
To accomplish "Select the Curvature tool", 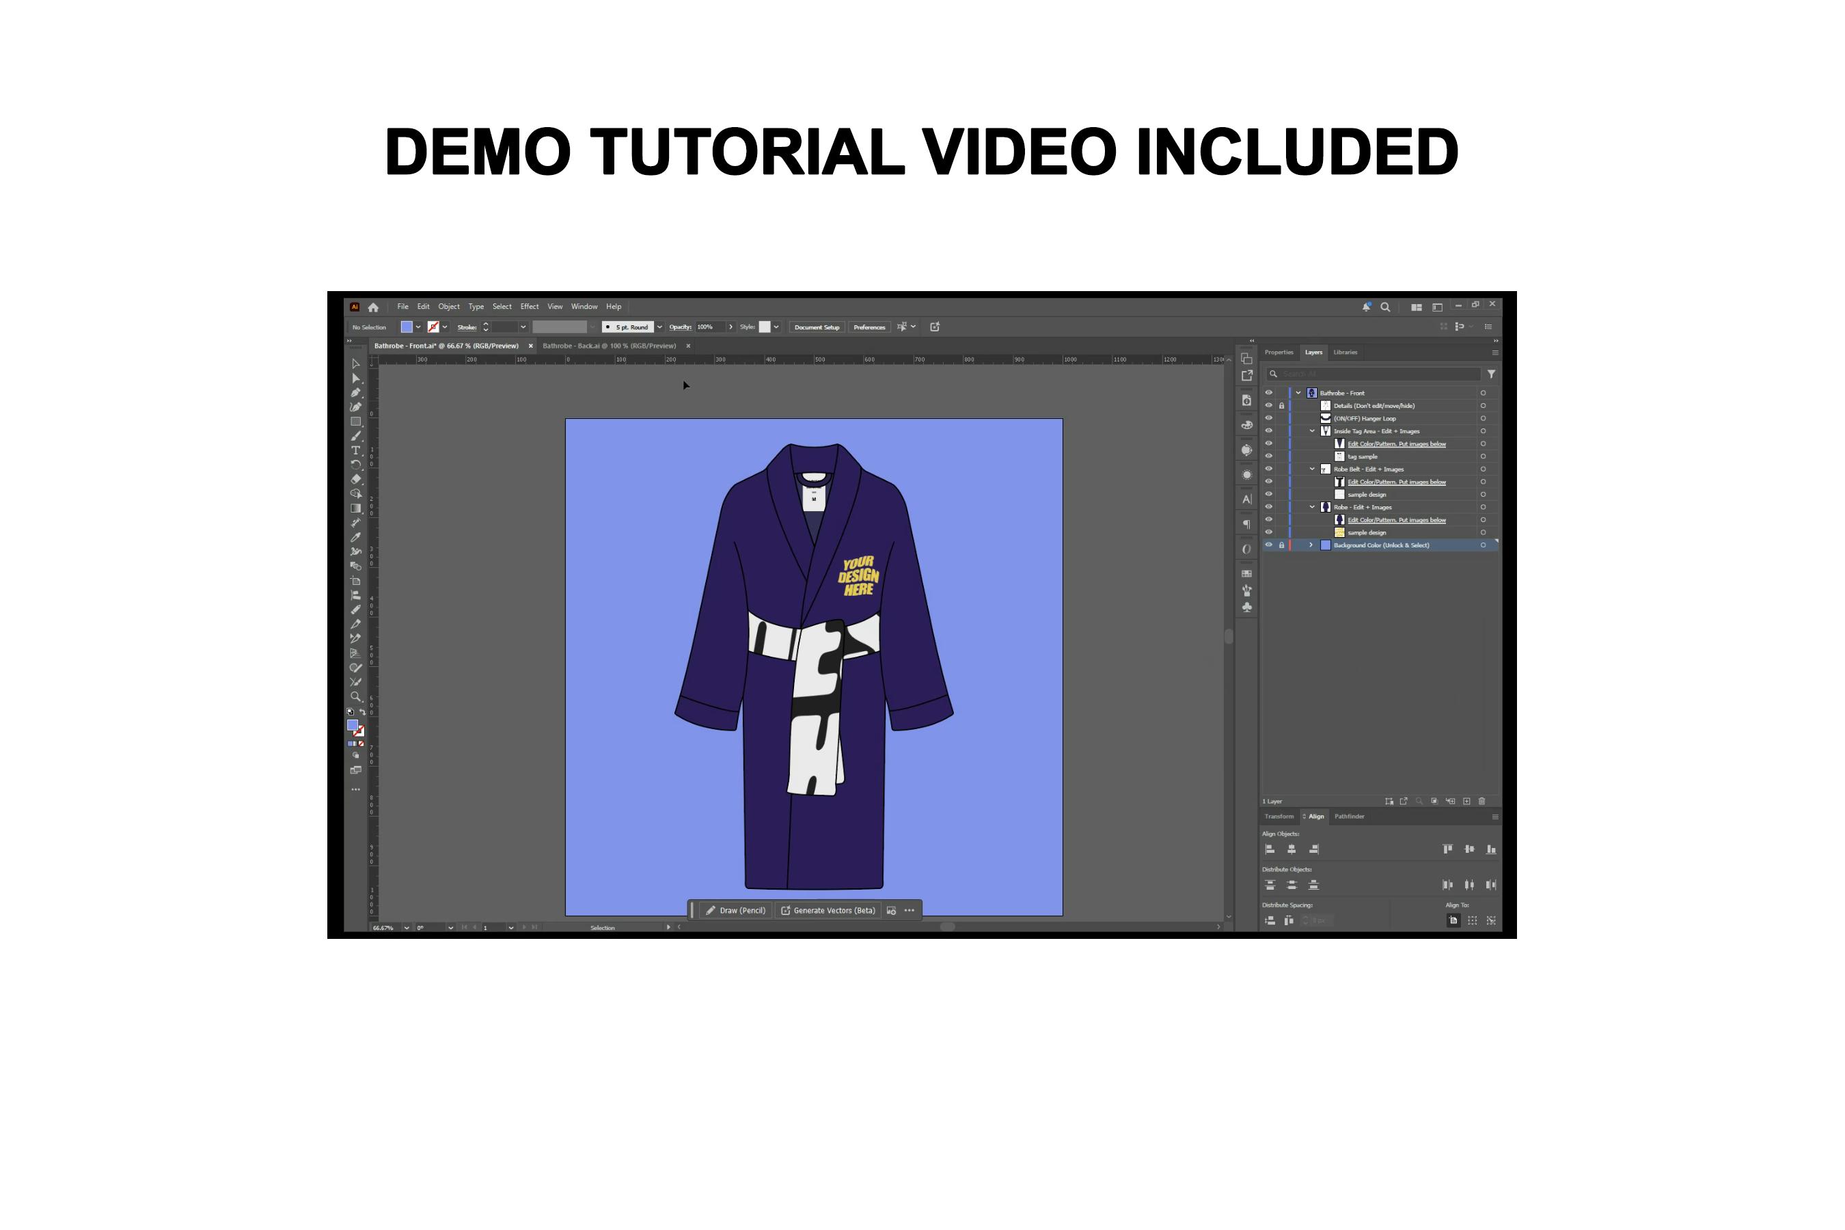I will [x=355, y=407].
